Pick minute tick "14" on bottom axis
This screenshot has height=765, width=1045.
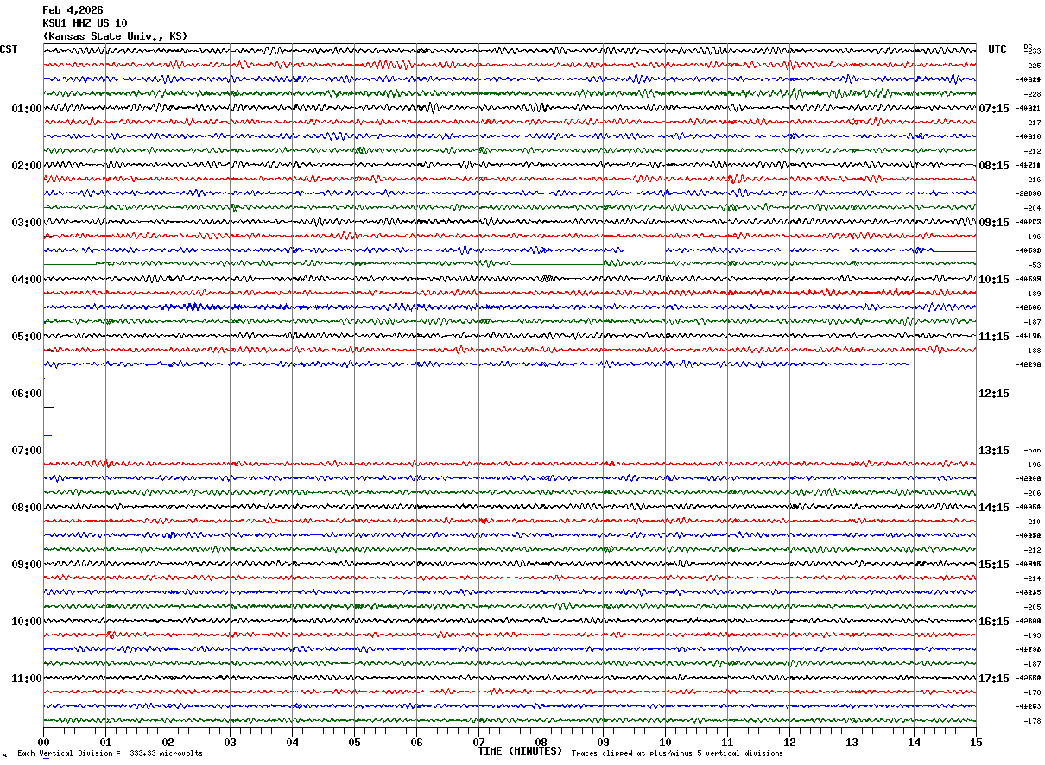click(x=914, y=742)
